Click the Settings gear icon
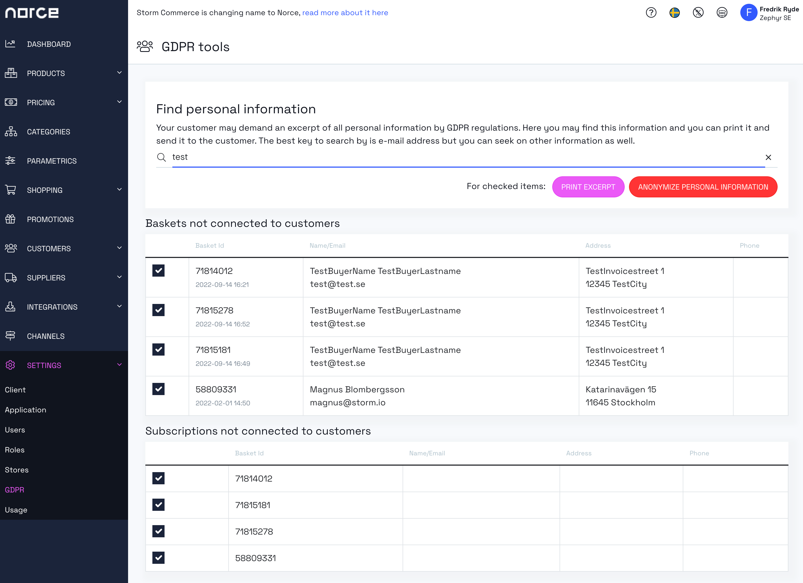Screen dimensions: 803x583 pos(10,365)
